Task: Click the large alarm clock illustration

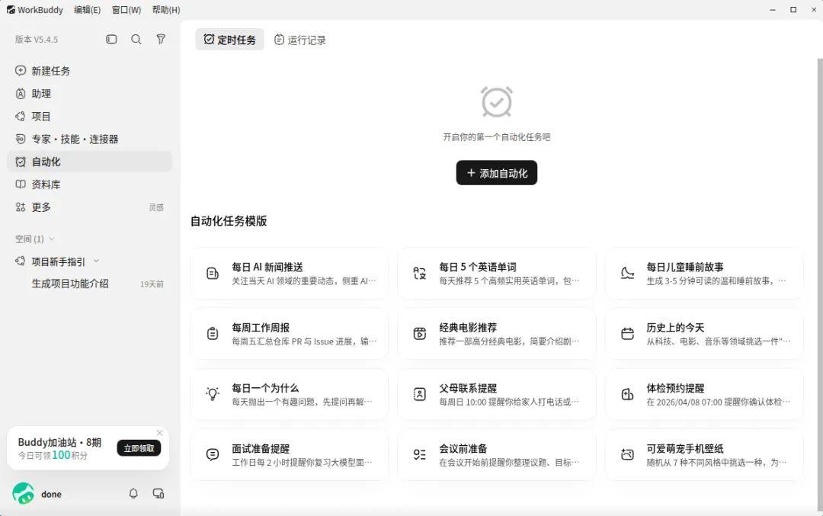Action: [x=497, y=102]
